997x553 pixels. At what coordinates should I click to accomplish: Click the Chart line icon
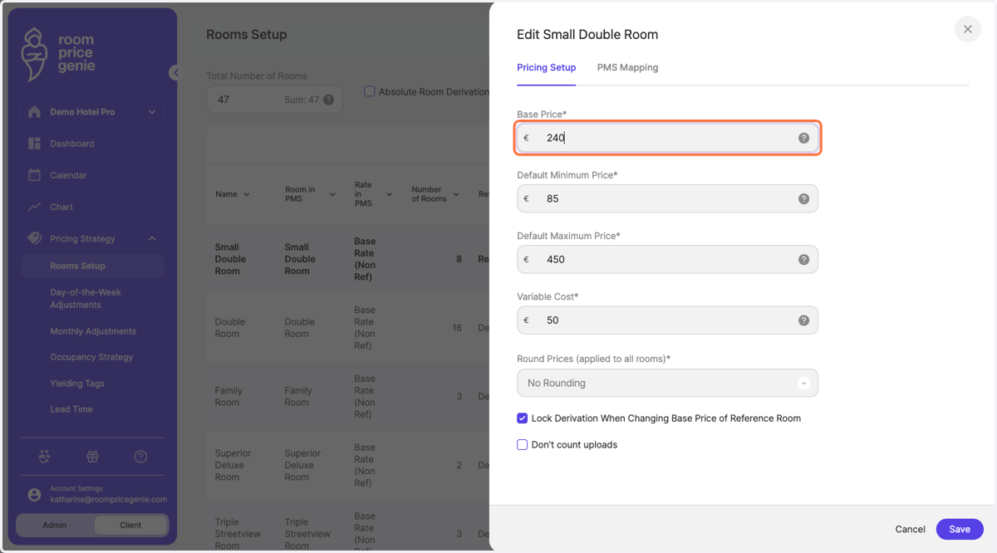click(x=34, y=207)
